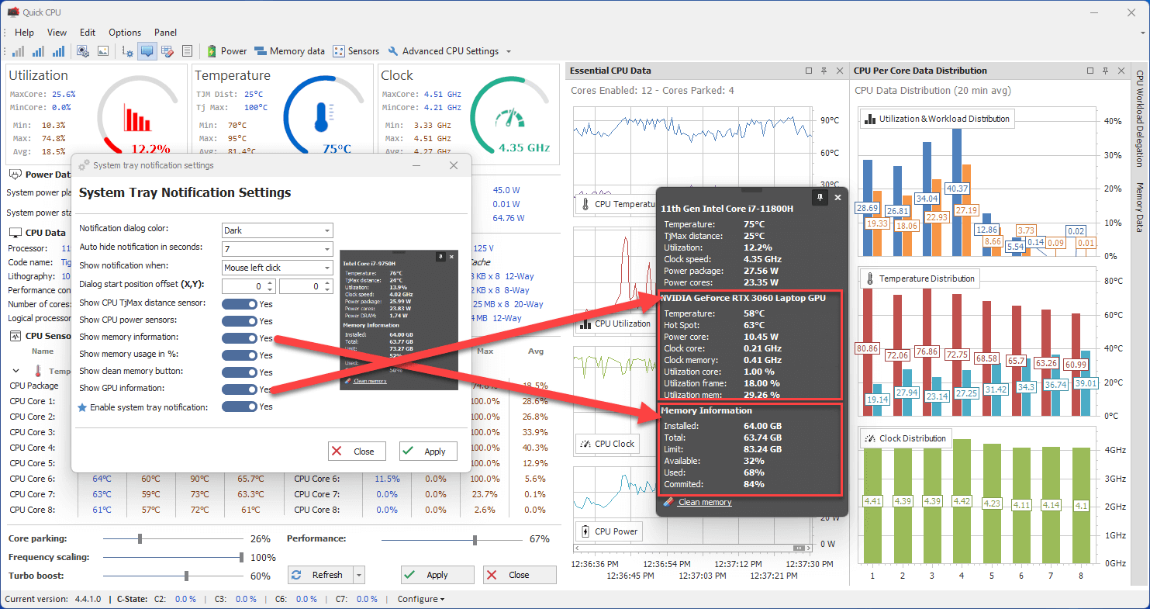Viewport: 1150px width, 609px height.
Task: Open the Refresh button dropdown arrow
Action: point(358,575)
